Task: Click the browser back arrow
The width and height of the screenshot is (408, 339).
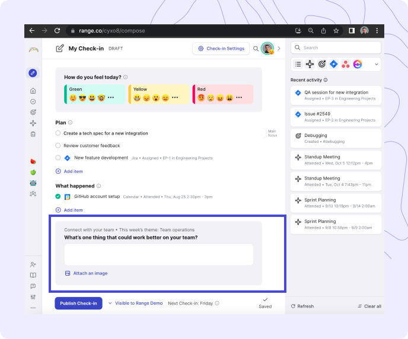Action: point(32,31)
